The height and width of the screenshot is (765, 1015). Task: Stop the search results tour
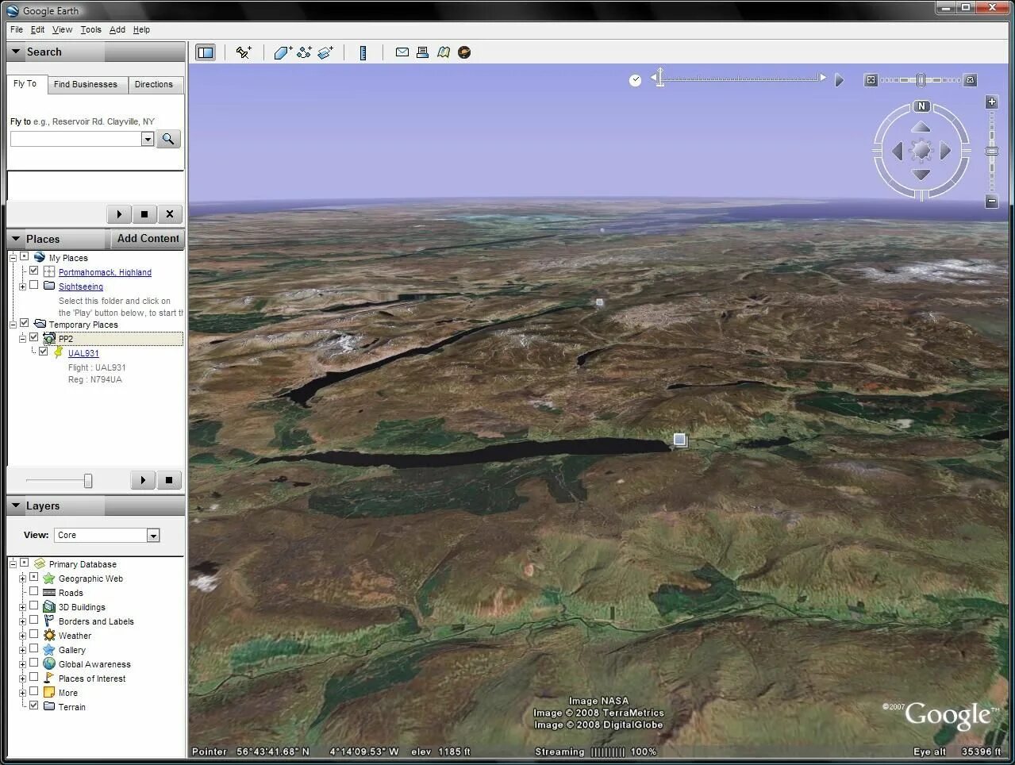[x=144, y=214]
